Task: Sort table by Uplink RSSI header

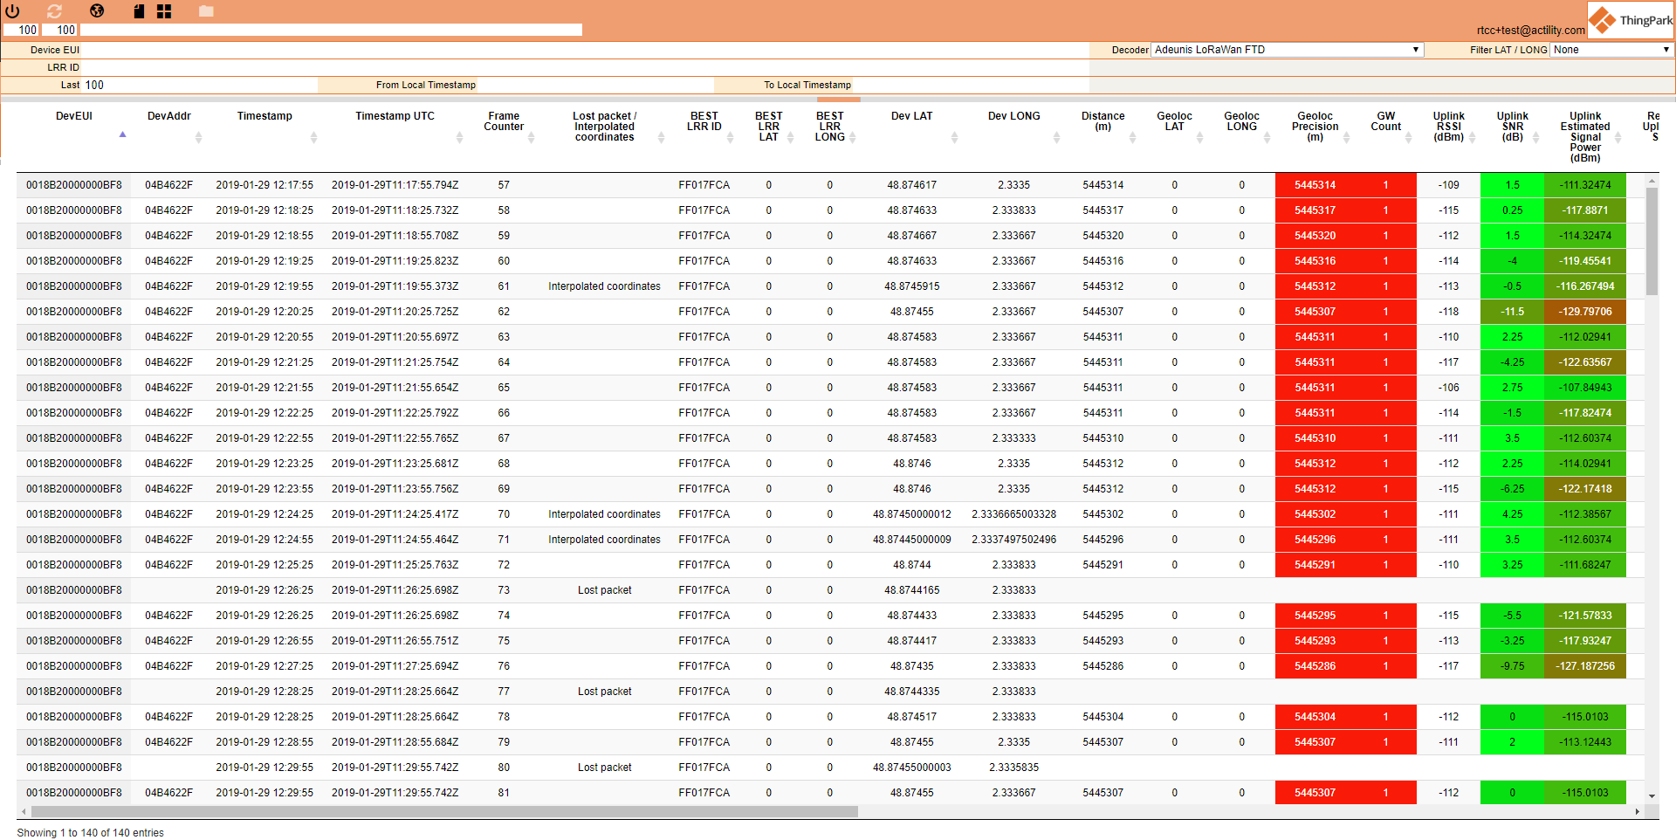Action: click(x=1448, y=127)
